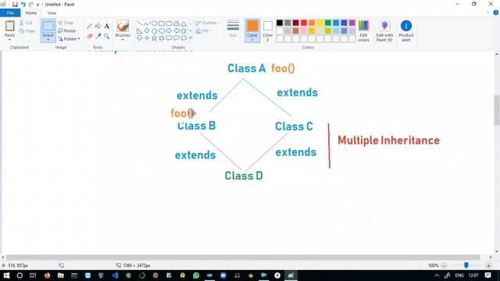Open the Rotate dropdown

click(x=70, y=39)
